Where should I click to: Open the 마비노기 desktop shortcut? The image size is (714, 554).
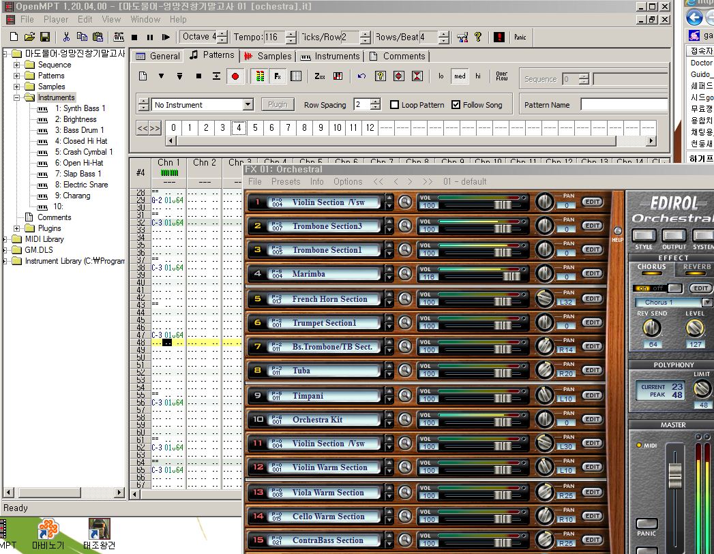click(x=48, y=534)
